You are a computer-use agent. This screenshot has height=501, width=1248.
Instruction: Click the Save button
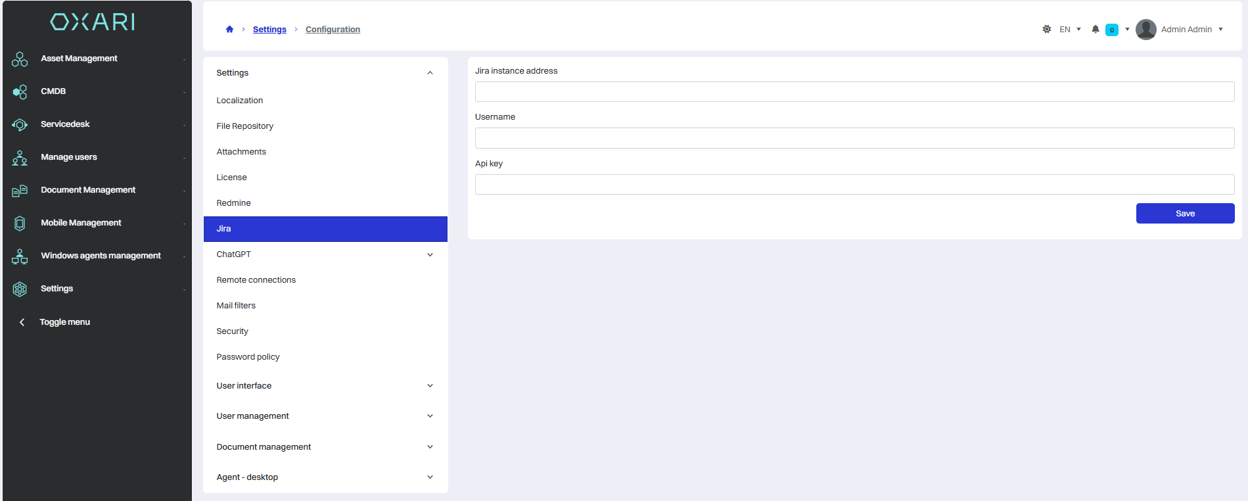tap(1185, 214)
